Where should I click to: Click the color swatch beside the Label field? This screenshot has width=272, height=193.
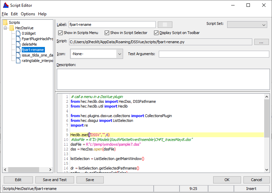click(x=165, y=25)
